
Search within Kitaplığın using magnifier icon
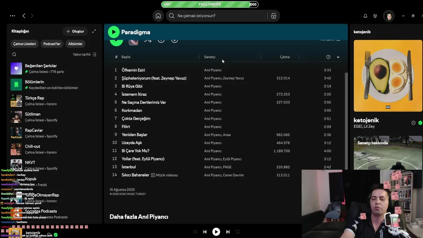pyautogui.click(x=14, y=55)
